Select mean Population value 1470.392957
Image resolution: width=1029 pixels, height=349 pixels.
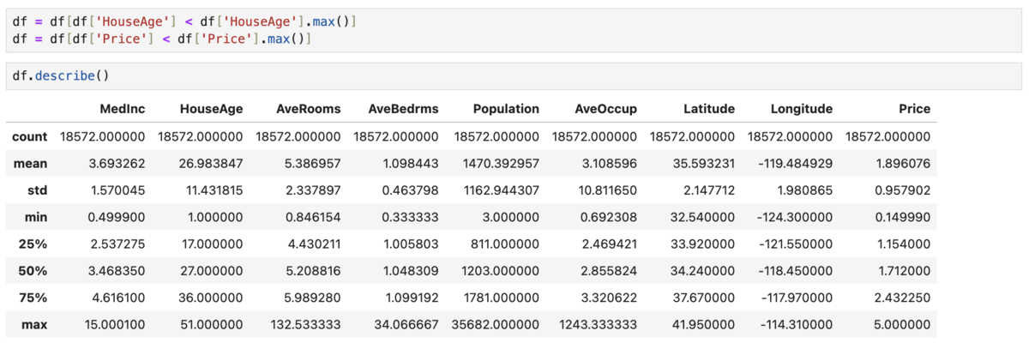(502, 163)
